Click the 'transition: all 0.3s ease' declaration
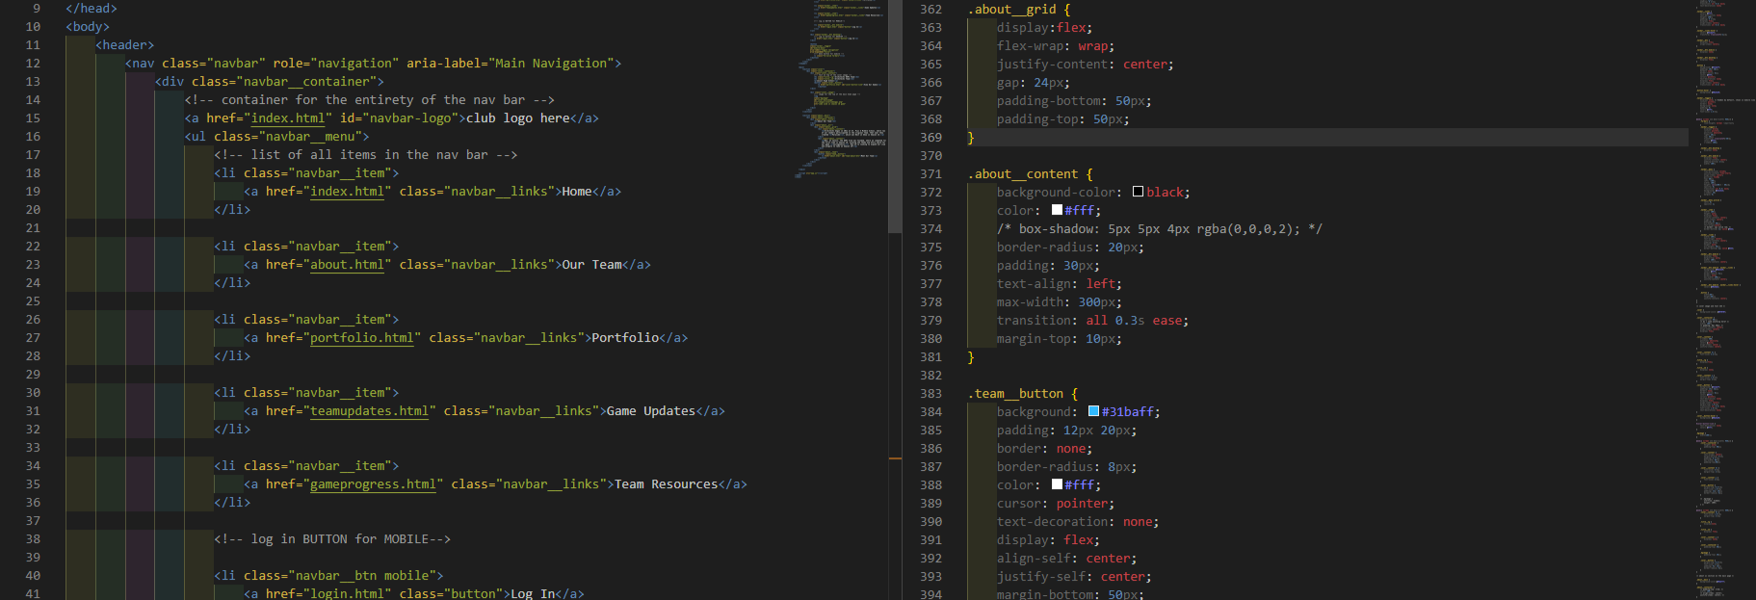Viewport: 1756px width, 600px height. [x=1092, y=321]
